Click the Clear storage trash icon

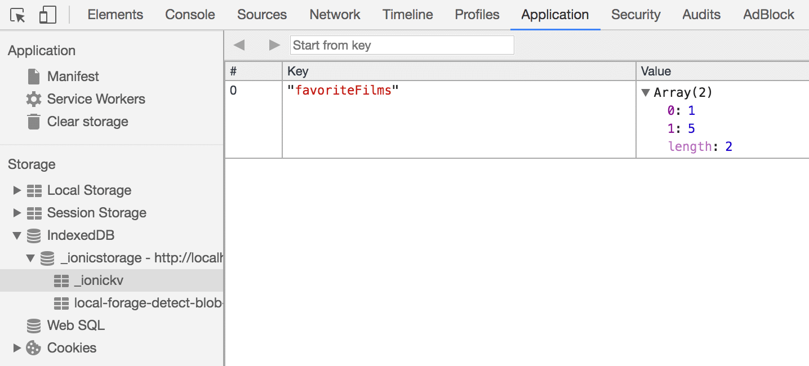click(x=34, y=122)
